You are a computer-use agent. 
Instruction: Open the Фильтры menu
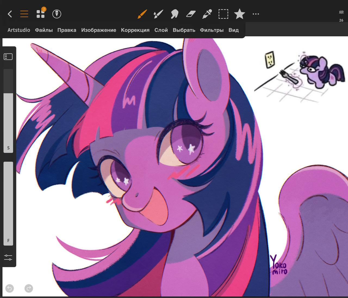point(212,30)
